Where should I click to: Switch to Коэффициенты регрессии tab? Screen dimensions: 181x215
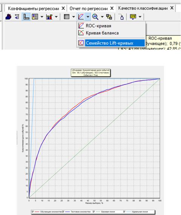pos(34,9)
